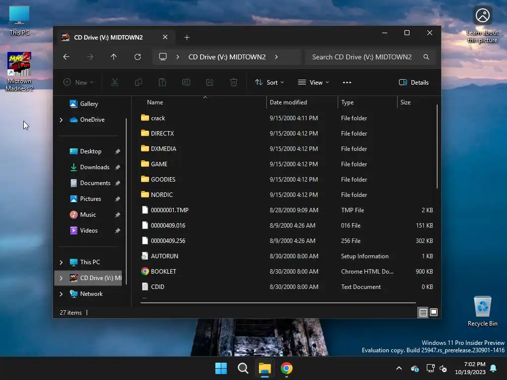Select the Midtown Madness 2 desktop shortcut
The height and width of the screenshot is (380, 507).
click(19, 72)
